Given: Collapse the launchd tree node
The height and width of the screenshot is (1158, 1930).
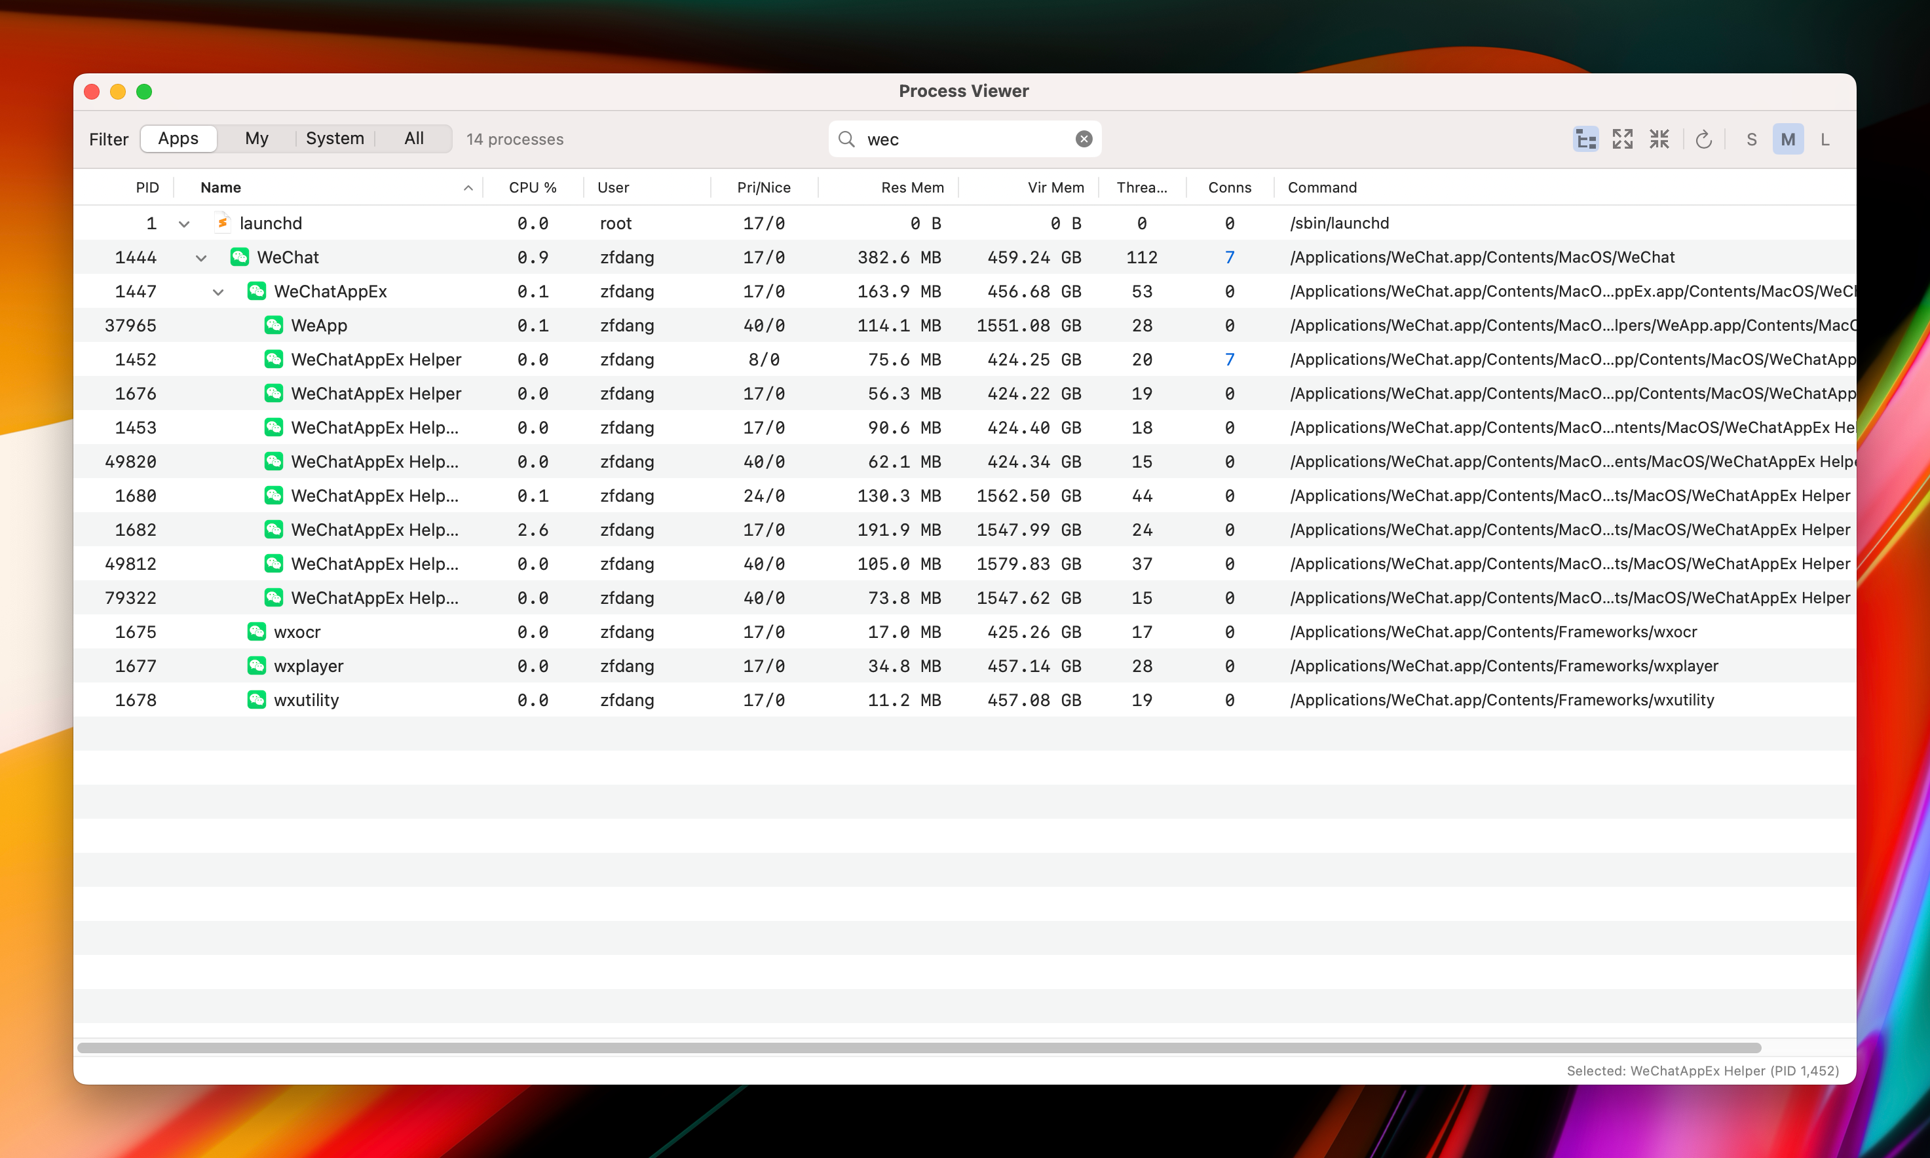Looking at the screenshot, I should click(x=184, y=224).
